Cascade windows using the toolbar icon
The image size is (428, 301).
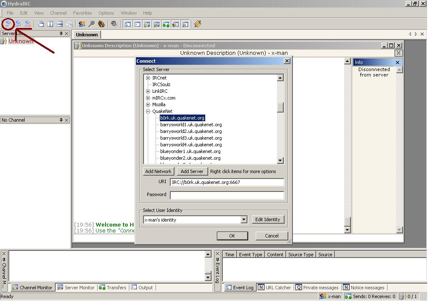tap(40, 24)
